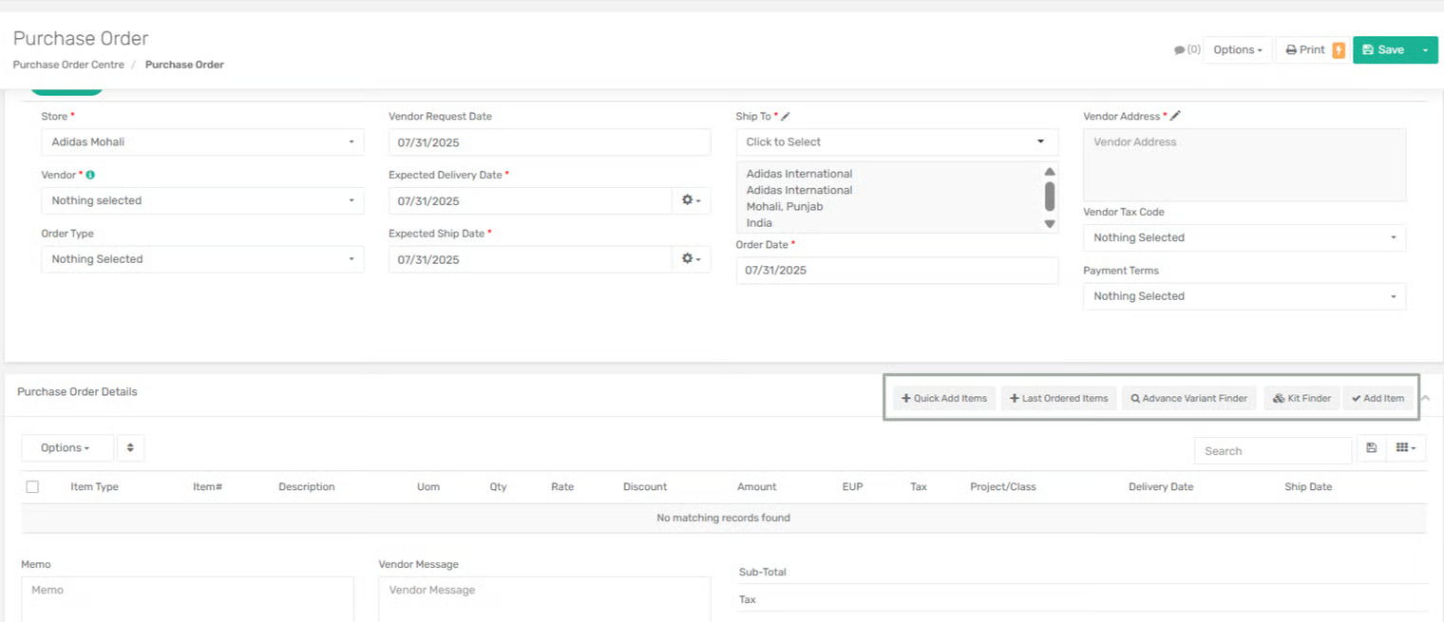The image size is (1444, 622).
Task: Toggle the select-all checkbox in table header
Action: coord(32,487)
